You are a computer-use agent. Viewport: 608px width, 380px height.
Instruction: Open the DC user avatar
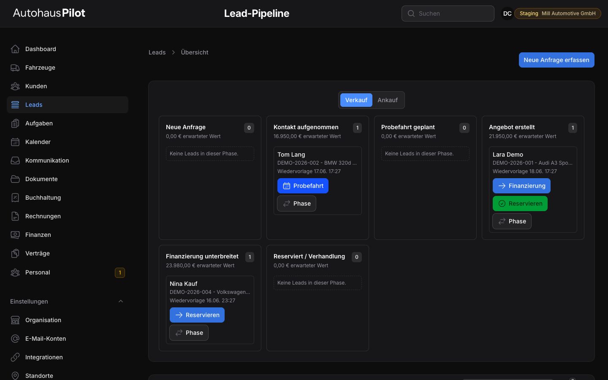click(507, 14)
